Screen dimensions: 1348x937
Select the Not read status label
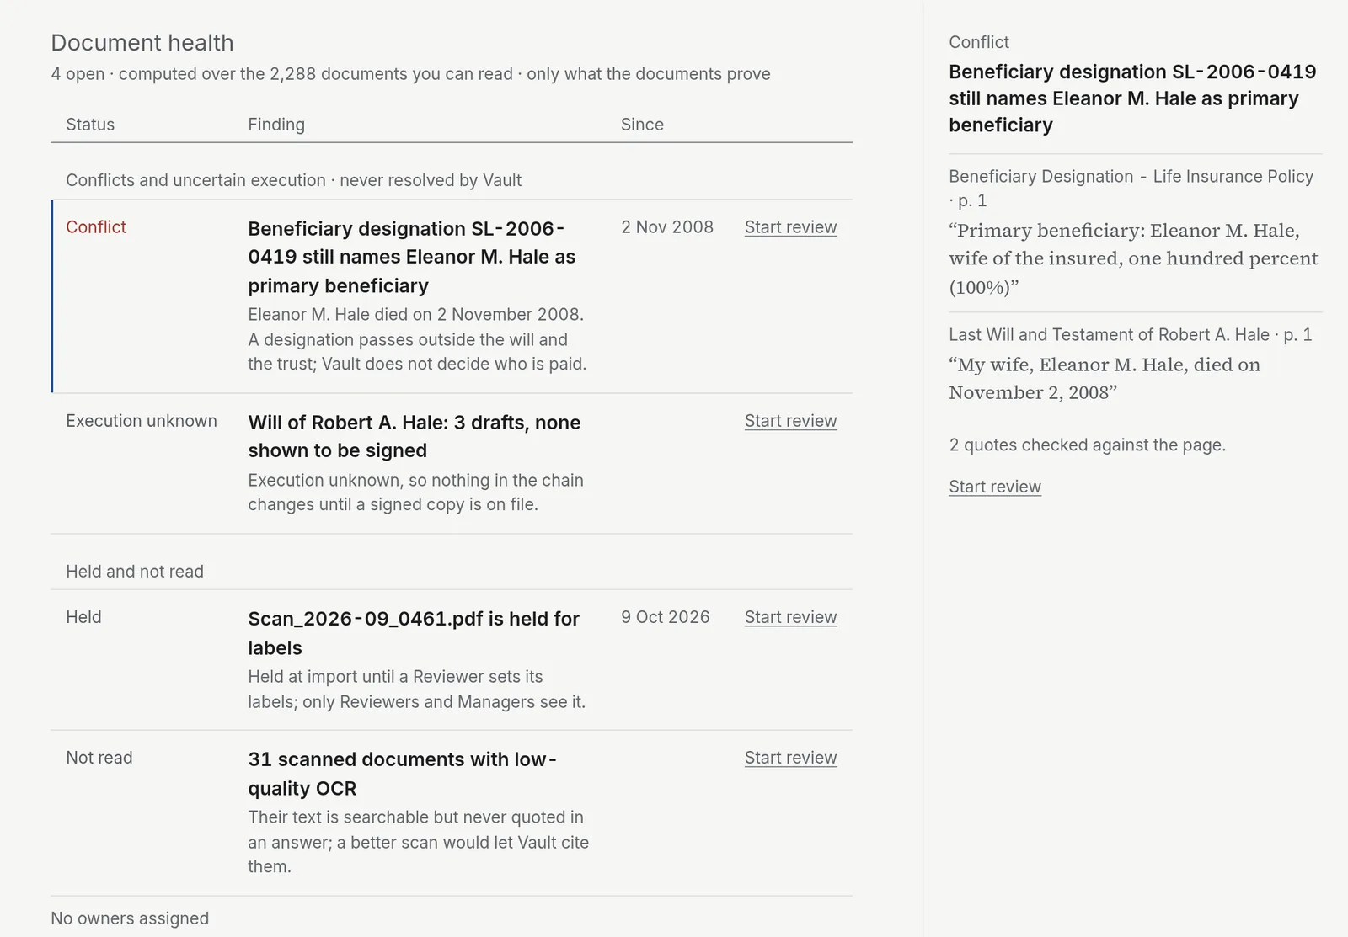[x=99, y=758]
